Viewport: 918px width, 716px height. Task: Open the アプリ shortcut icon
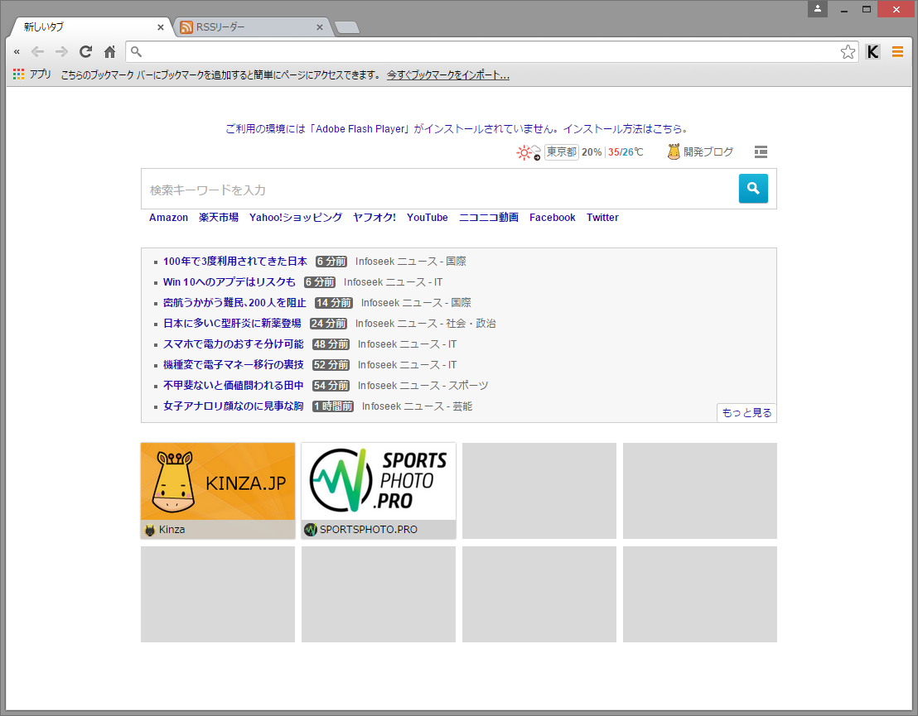coord(17,74)
